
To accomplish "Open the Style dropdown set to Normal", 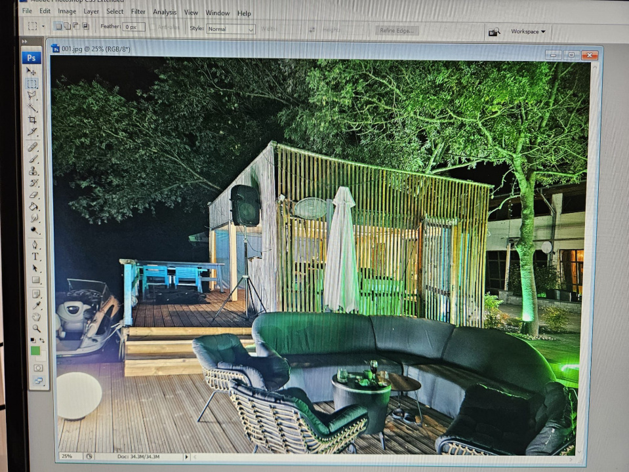I will point(231,29).
